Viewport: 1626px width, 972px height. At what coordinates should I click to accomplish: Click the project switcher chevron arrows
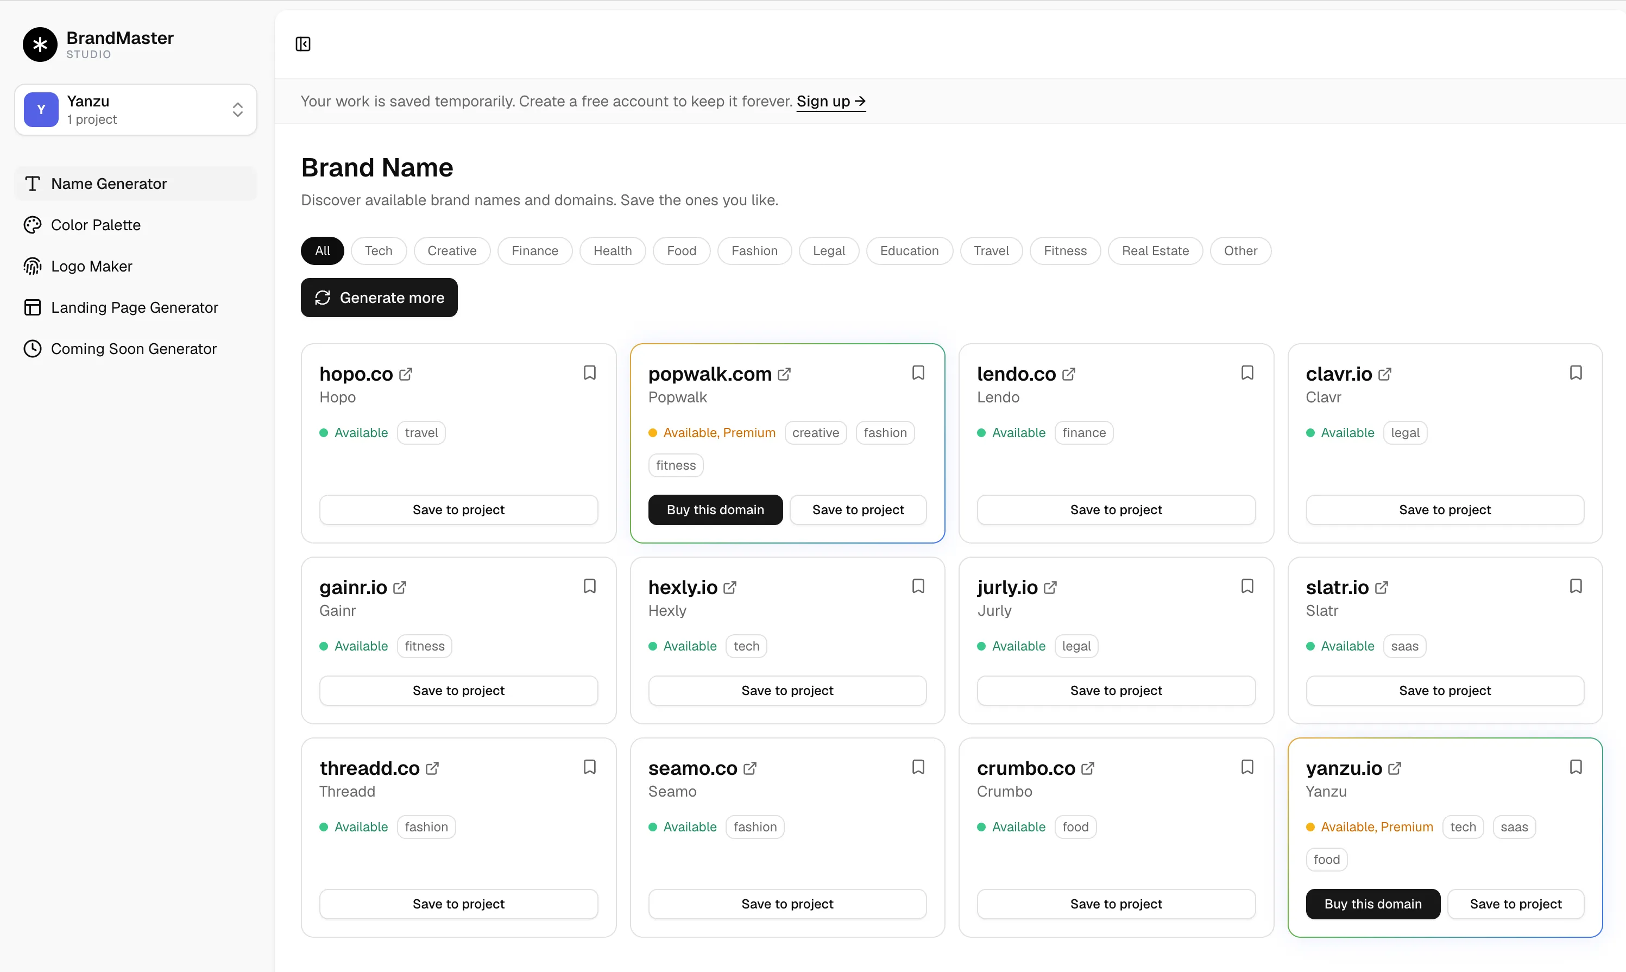coord(238,109)
